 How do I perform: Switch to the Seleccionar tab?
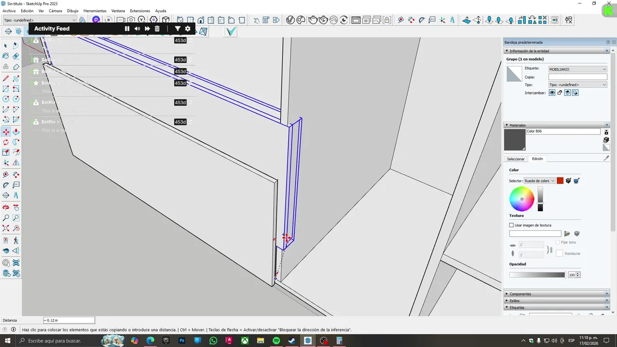click(516, 159)
